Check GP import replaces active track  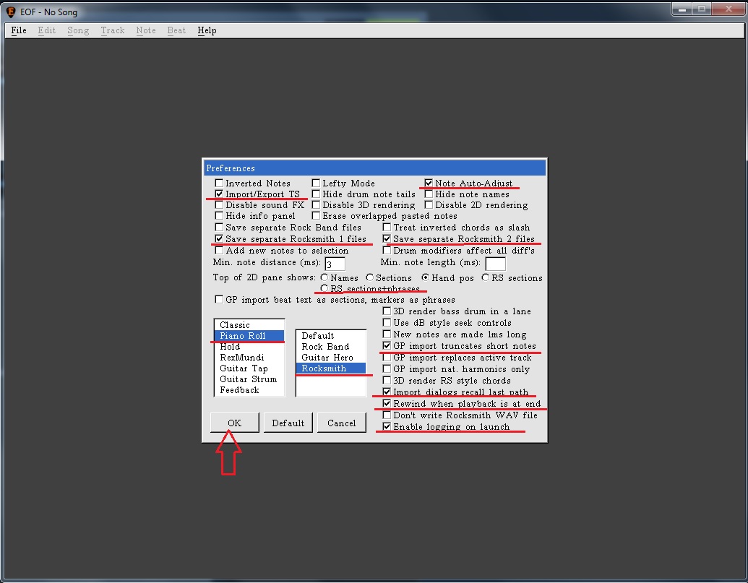(387, 357)
